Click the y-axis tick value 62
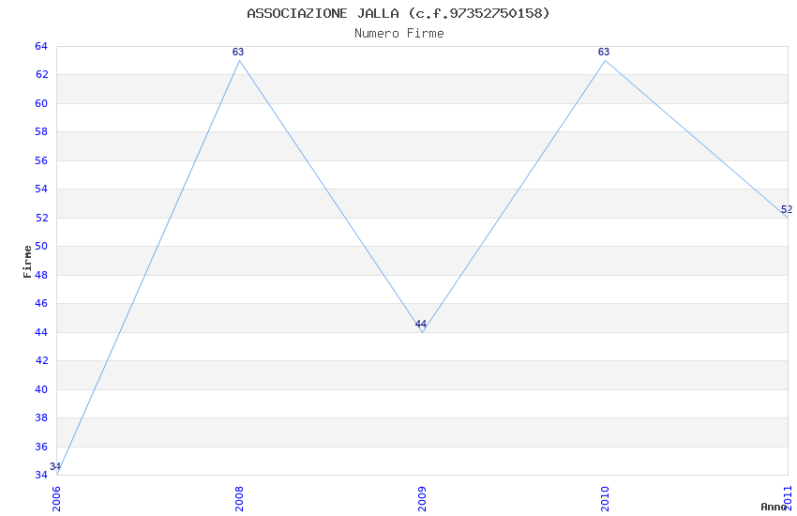Screen dimensions: 797x516 41,75
